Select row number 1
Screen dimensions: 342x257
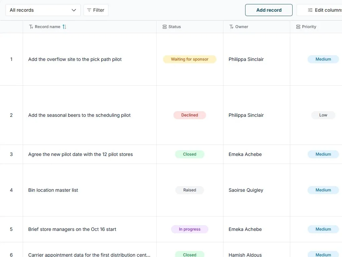tap(11, 59)
